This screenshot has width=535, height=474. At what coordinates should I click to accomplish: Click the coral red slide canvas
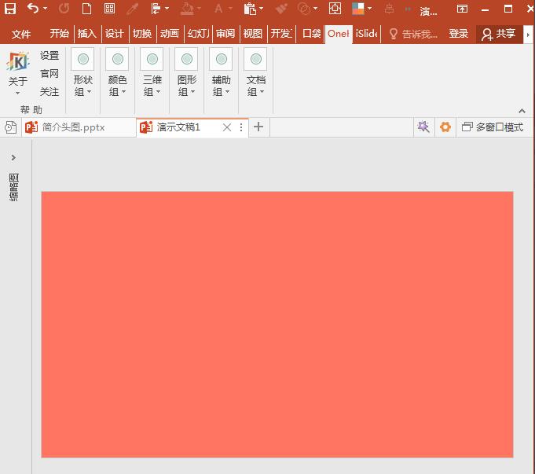click(x=277, y=324)
